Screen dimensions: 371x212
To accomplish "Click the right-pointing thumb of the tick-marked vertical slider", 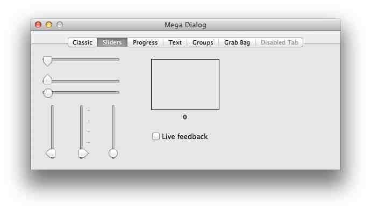I will point(83,153).
